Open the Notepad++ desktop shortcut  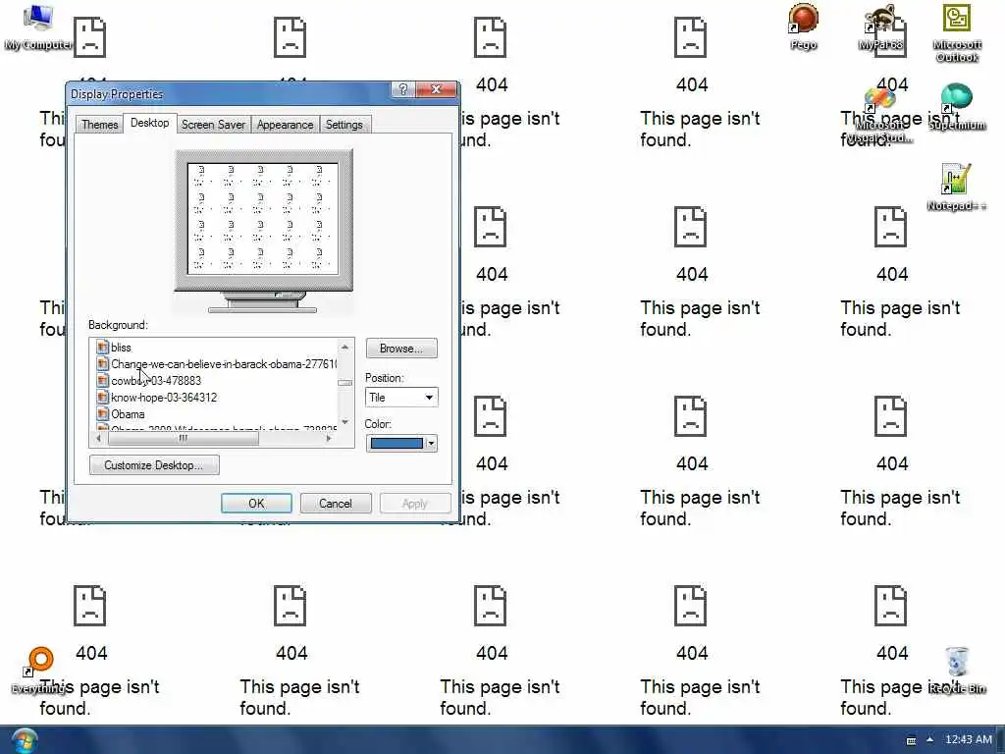coord(957,187)
